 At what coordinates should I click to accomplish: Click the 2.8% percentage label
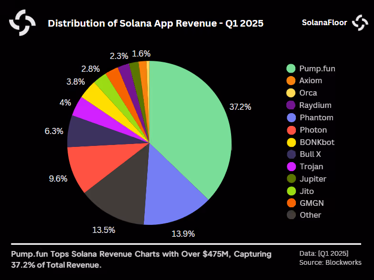91,69
